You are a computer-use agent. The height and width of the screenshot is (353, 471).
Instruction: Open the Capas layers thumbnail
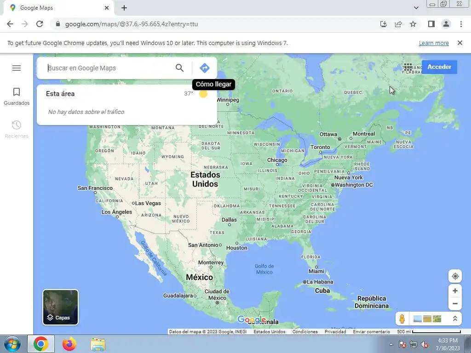click(x=60, y=307)
